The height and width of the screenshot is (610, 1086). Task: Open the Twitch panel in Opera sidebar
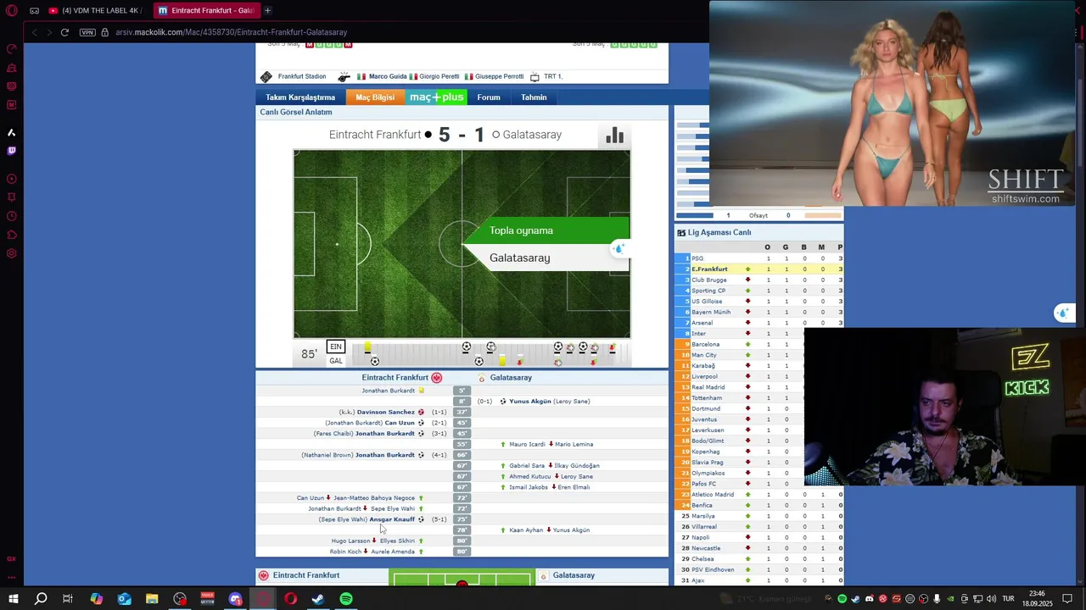click(12, 151)
